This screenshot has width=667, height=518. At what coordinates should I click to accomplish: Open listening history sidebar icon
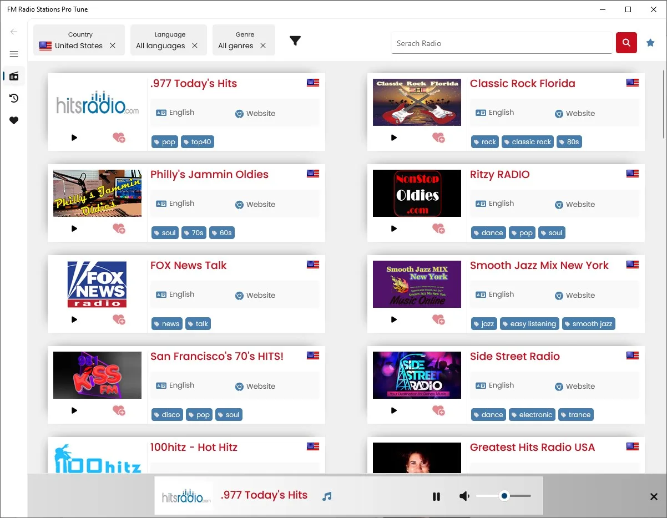[14, 98]
